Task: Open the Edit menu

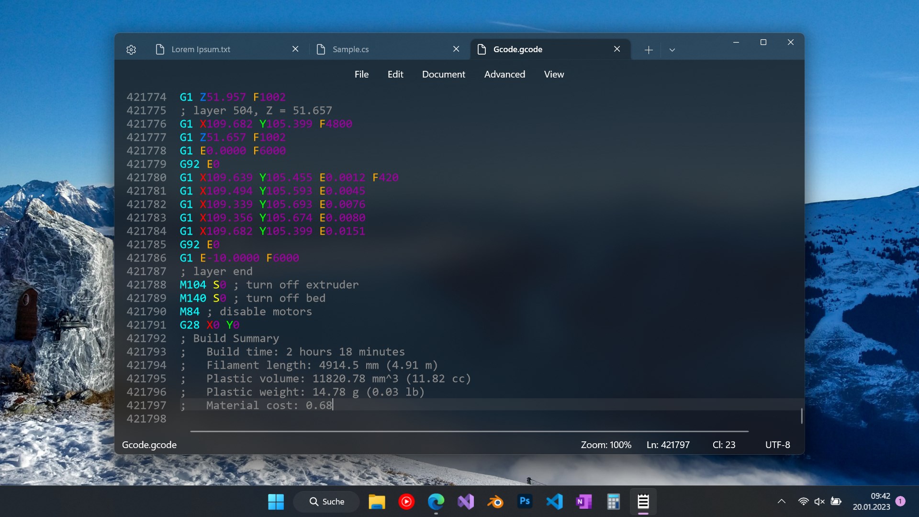Action: pos(395,74)
